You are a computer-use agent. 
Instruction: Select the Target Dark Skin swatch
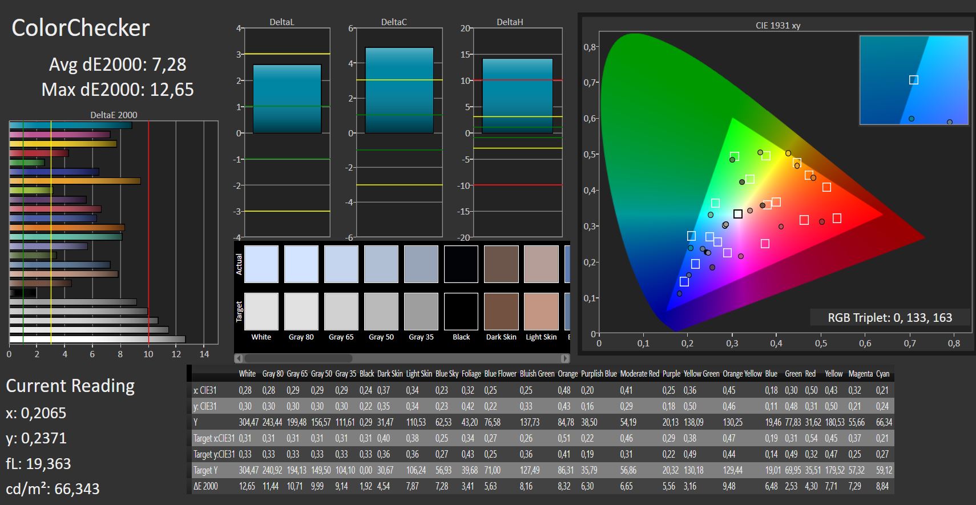click(x=501, y=312)
